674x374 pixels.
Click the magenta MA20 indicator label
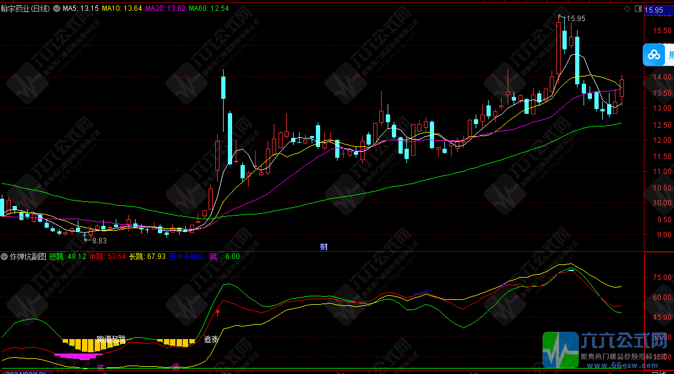(x=165, y=8)
